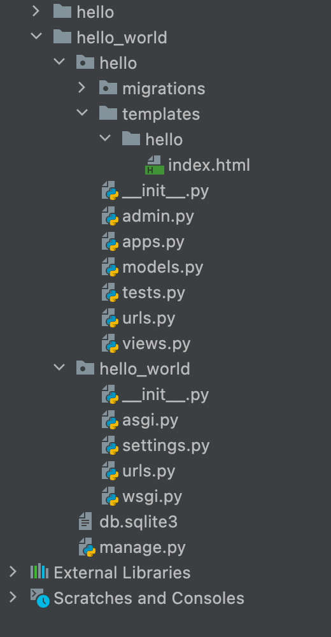Select the db.sqlite3 file name

(139, 522)
